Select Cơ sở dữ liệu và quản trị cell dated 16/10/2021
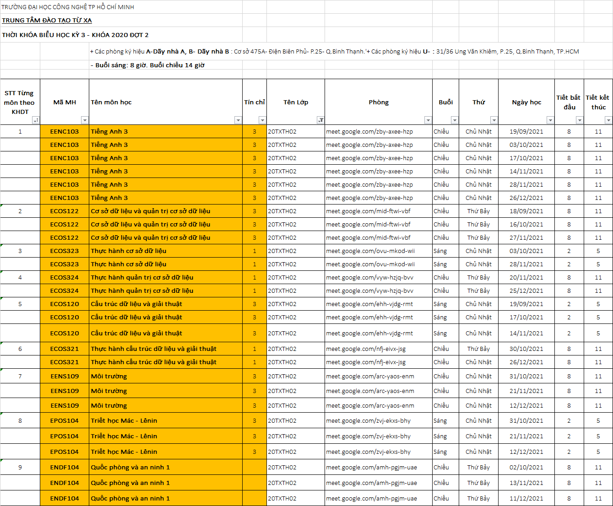The height and width of the screenshot is (506, 613). click(x=166, y=225)
